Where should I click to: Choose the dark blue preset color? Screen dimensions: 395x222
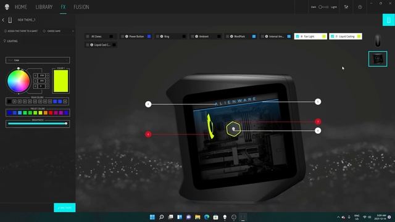(x=10, y=113)
